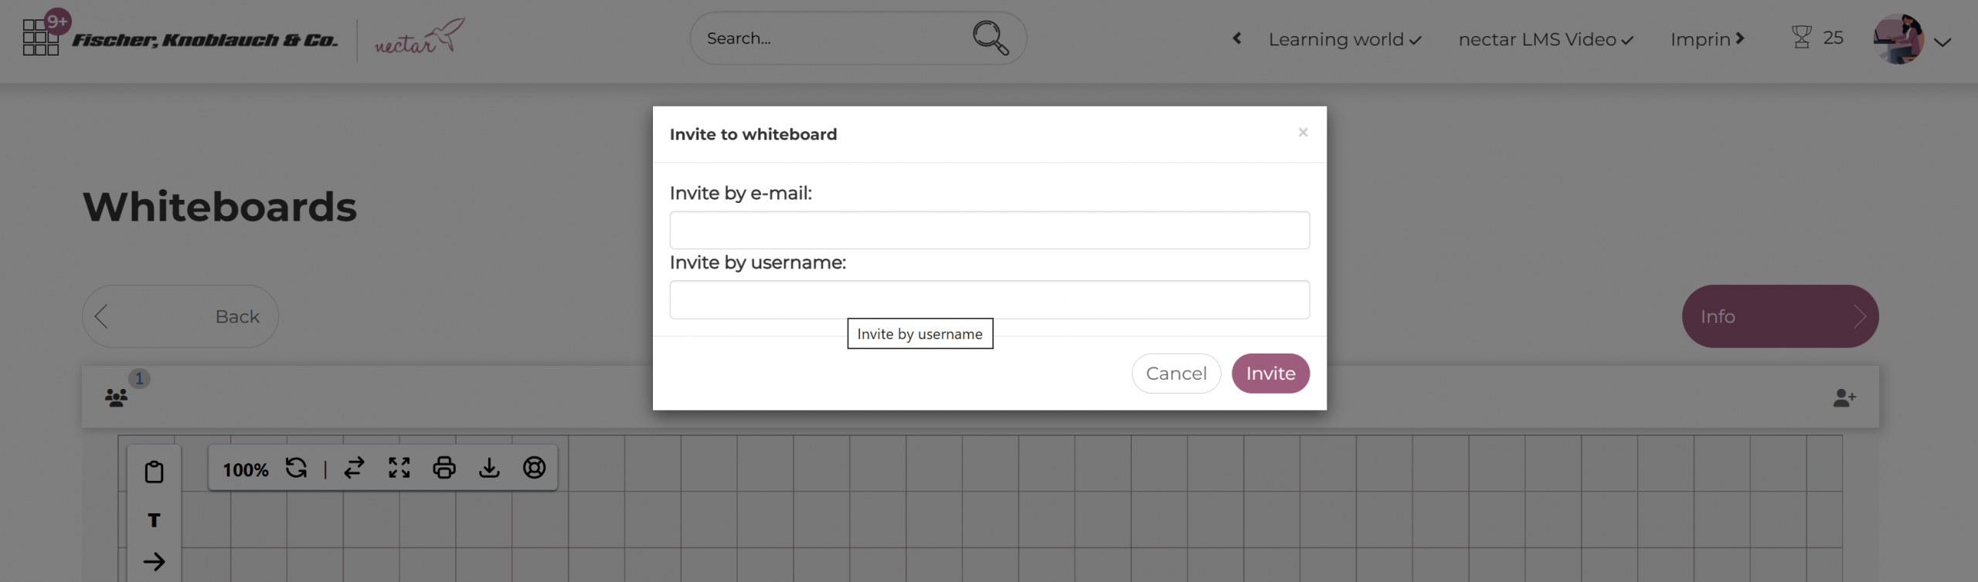1978x582 pixels.
Task: Select the Text tool
Action: 155,519
